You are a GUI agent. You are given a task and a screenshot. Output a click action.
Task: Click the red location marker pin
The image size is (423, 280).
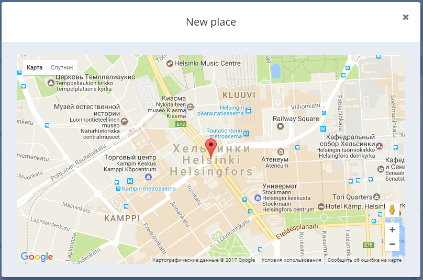tap(211, 148)
